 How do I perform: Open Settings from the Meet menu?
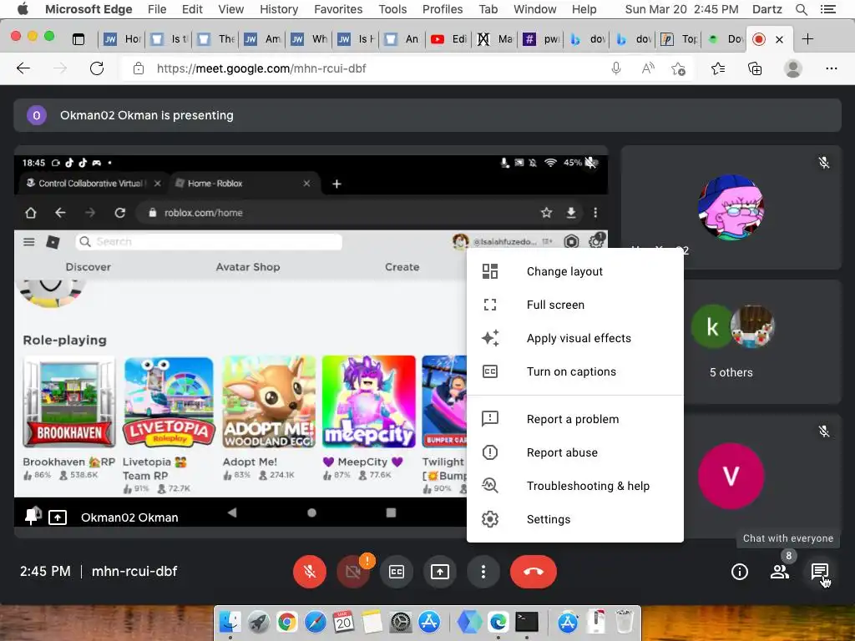pos(574,519)
